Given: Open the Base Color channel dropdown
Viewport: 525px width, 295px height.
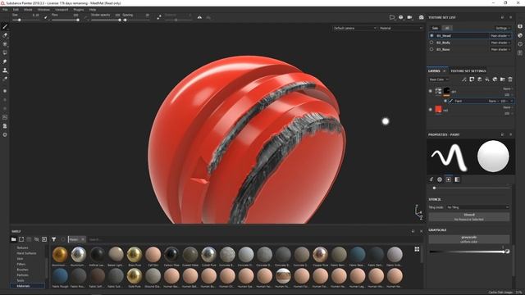Looking at the screenshot, I should pos(439,79).
